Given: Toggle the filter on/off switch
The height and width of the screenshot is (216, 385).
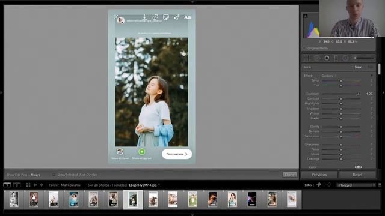Looking at the screenshot, I should pyautogui.click(x=380, y=185).
